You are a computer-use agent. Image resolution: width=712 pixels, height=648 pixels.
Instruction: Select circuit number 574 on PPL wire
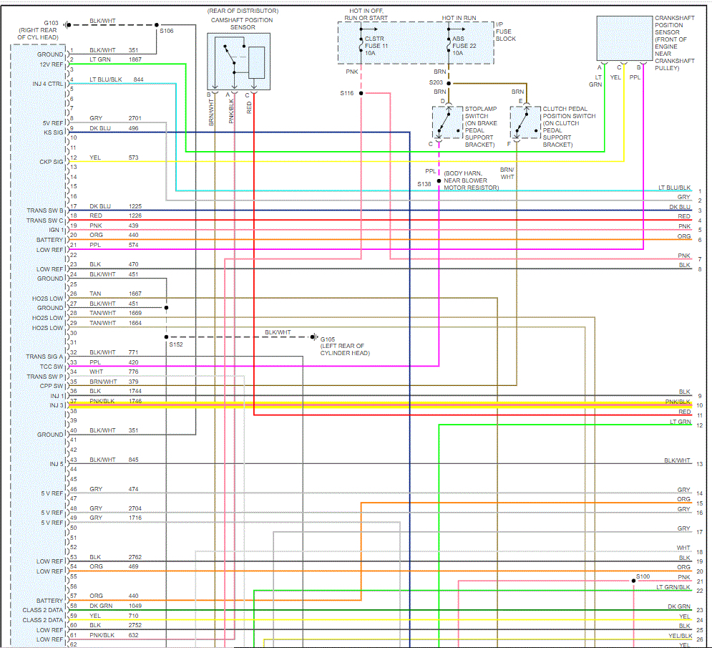(133, 245)
